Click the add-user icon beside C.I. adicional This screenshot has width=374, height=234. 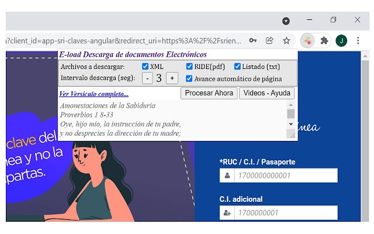pyautogui.click(x=227, y=212)
